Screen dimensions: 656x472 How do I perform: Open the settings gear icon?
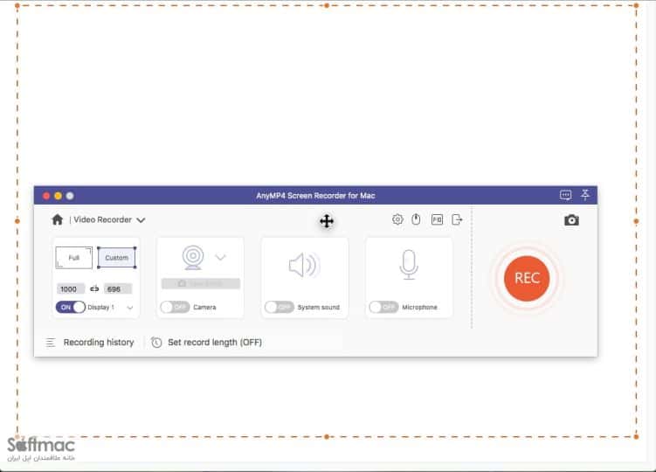click(397, 219)
